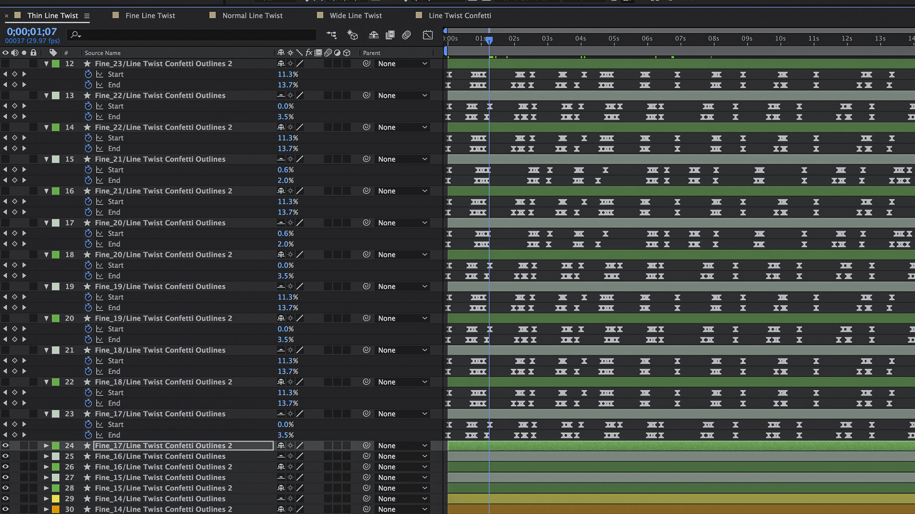The image size is (915, 514).
Task: Click the current time indicator playhead
Action: [x=489, y=40]
